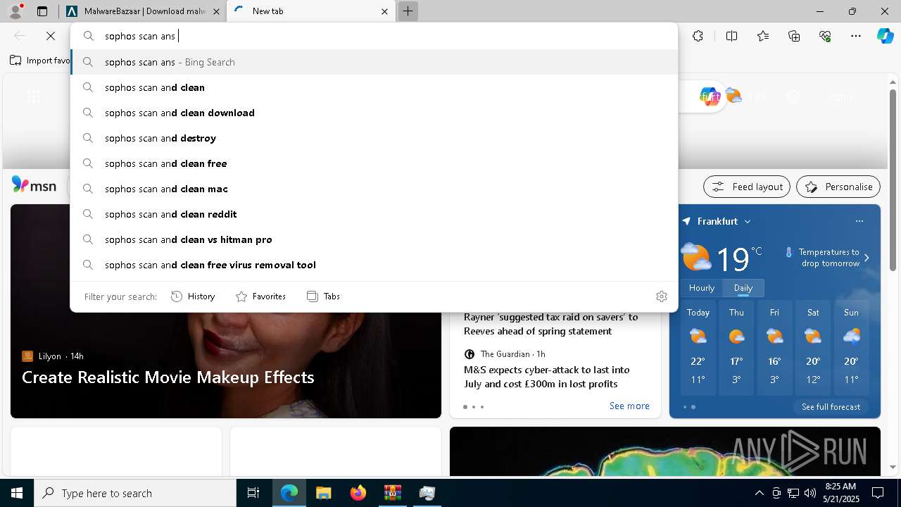The image size is (901, 507).
Task: Open Copilot sidebar icon
Action: point(885,36)
